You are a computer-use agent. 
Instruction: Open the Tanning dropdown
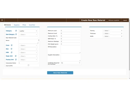(x=113, y=31)
